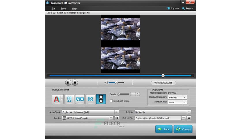Click the playback seek bar handle
The image size is (241, 139).
pyautogui.click(x=163, y=76)
